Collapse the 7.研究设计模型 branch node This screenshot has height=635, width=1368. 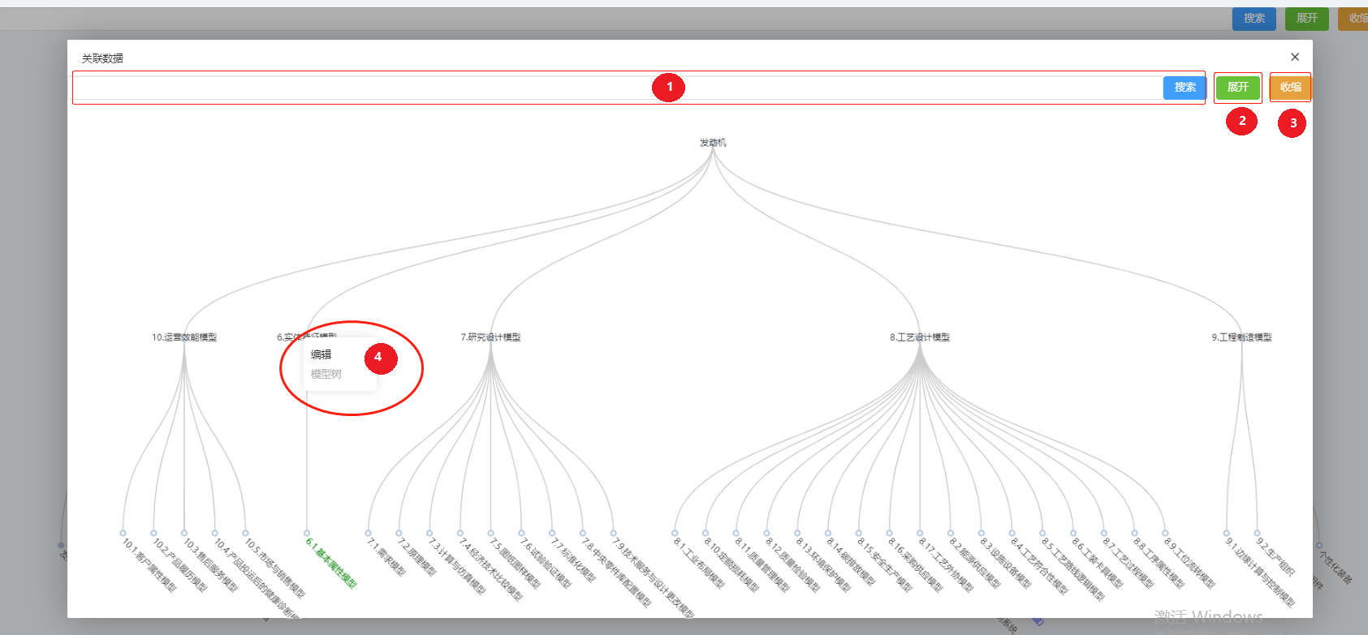point(490,337)
